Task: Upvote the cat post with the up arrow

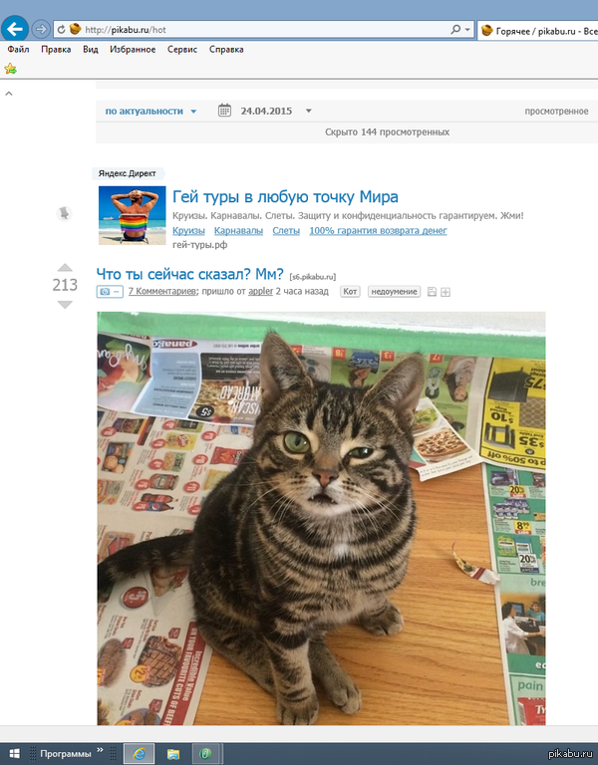Action: (65, 267)
